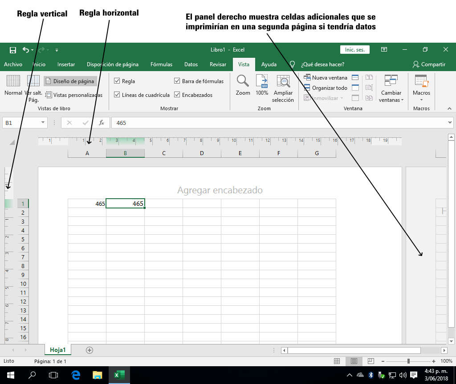Collapse the ribbon with the chevron
The image size is (456, 384).
449,108
